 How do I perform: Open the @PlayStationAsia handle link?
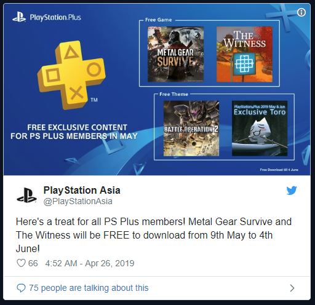pos(78,201)
